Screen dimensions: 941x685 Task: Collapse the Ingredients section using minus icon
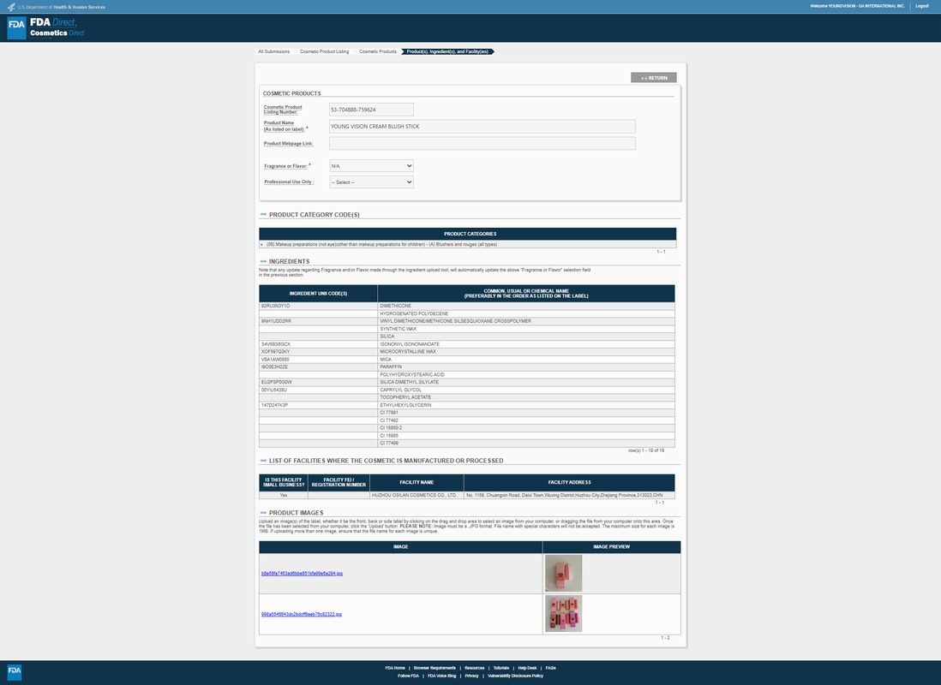pos(263,261)
